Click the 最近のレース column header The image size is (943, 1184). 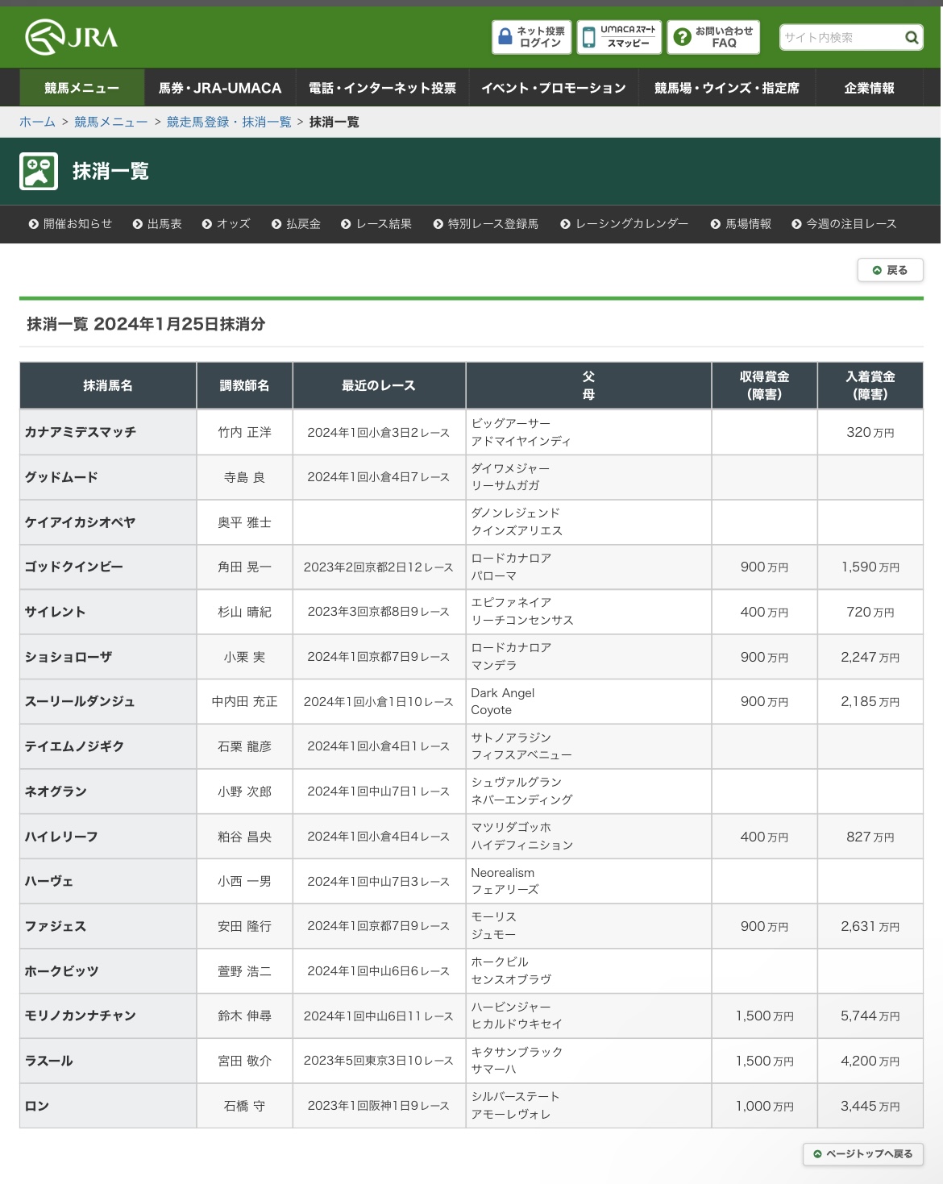pyautogui.click(x=379, y=385)
